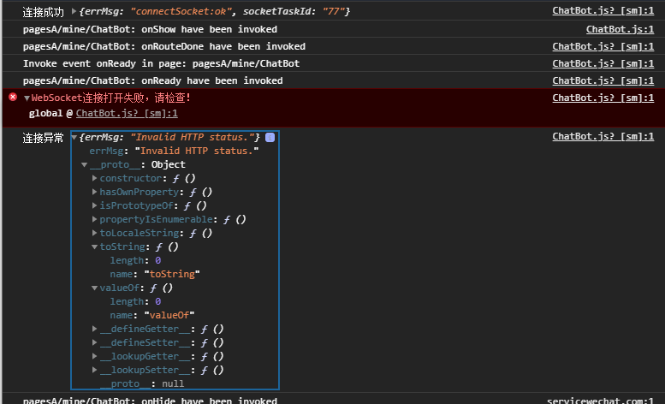Image resolution: width=665 pixels, height=404 pixels.
Task: Open servicewechat.com:1 source link
Action: (600, 401)
